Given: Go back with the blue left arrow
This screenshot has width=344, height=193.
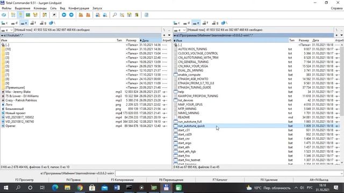Looking at the screenshot, I should (64, 15).
